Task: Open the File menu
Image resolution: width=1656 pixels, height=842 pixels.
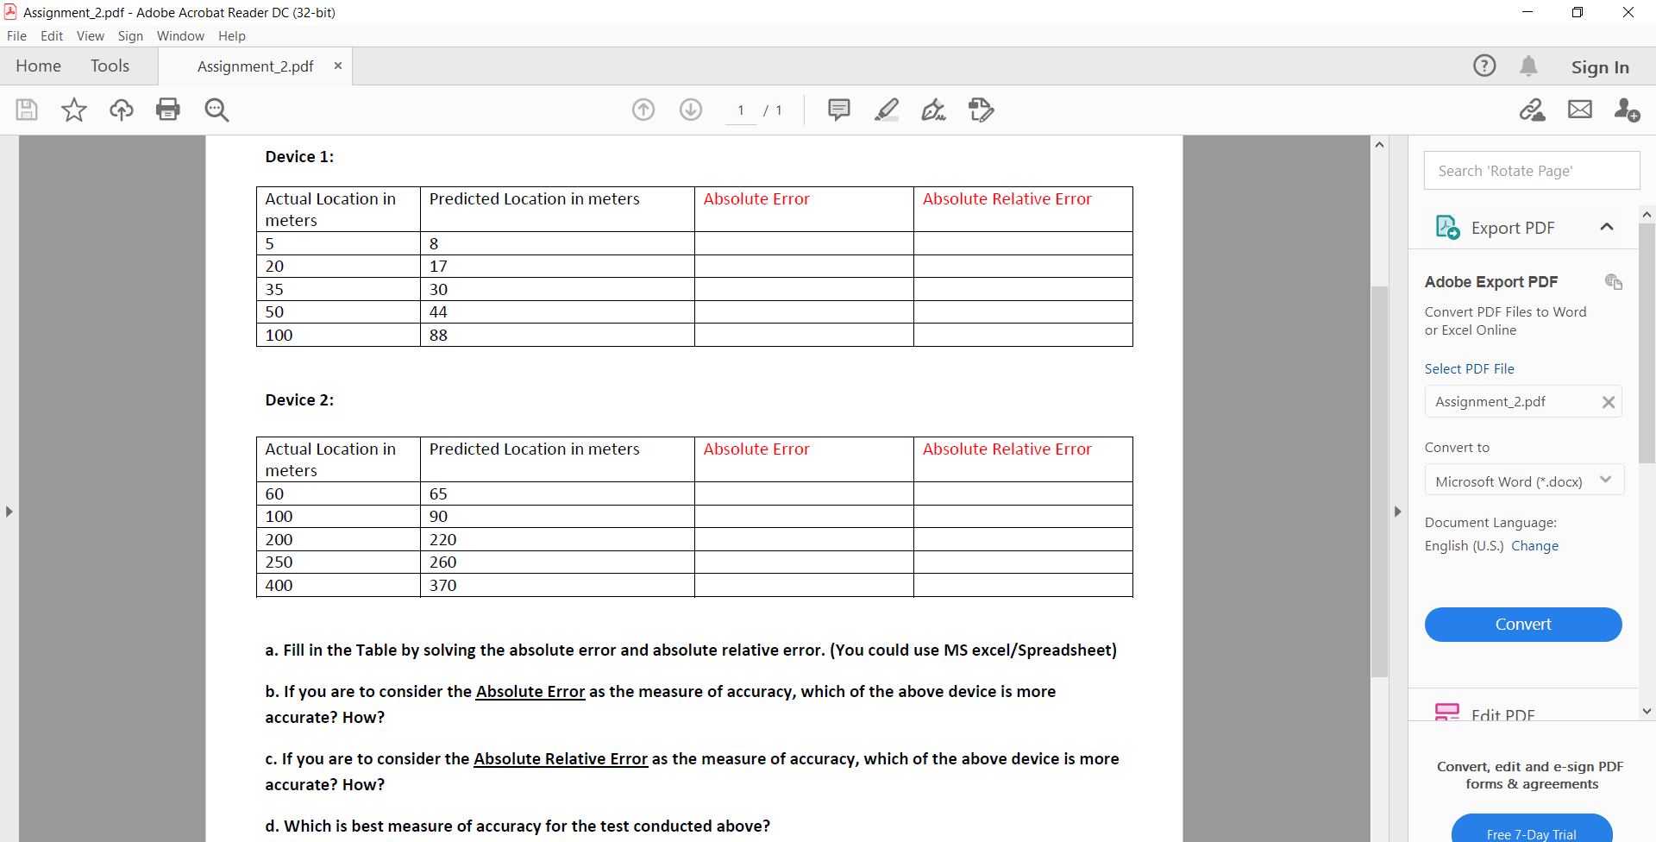Action: (16, 36)
